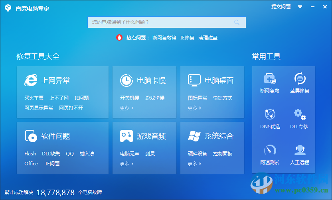The image size is (332, 200).
Task: Click the clock icon for 电脑卡慢
Action: 126,80
